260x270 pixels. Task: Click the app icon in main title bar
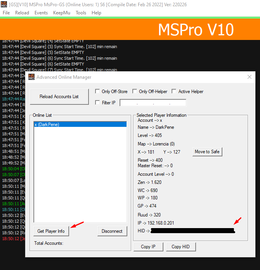tap(4, 4)
